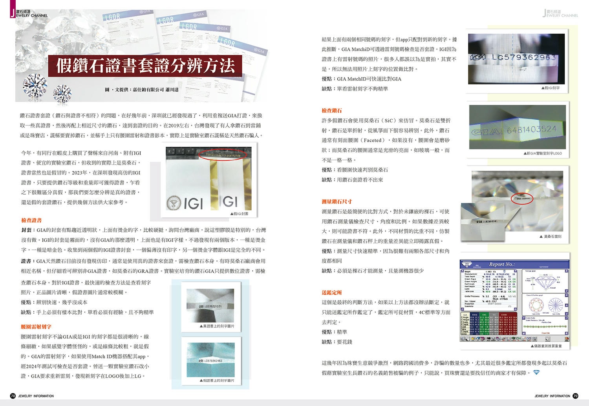Click the caption ▲莫桑石雷刻
The width and height of the screenshot is (589, 406).
(x=551, y=237)
